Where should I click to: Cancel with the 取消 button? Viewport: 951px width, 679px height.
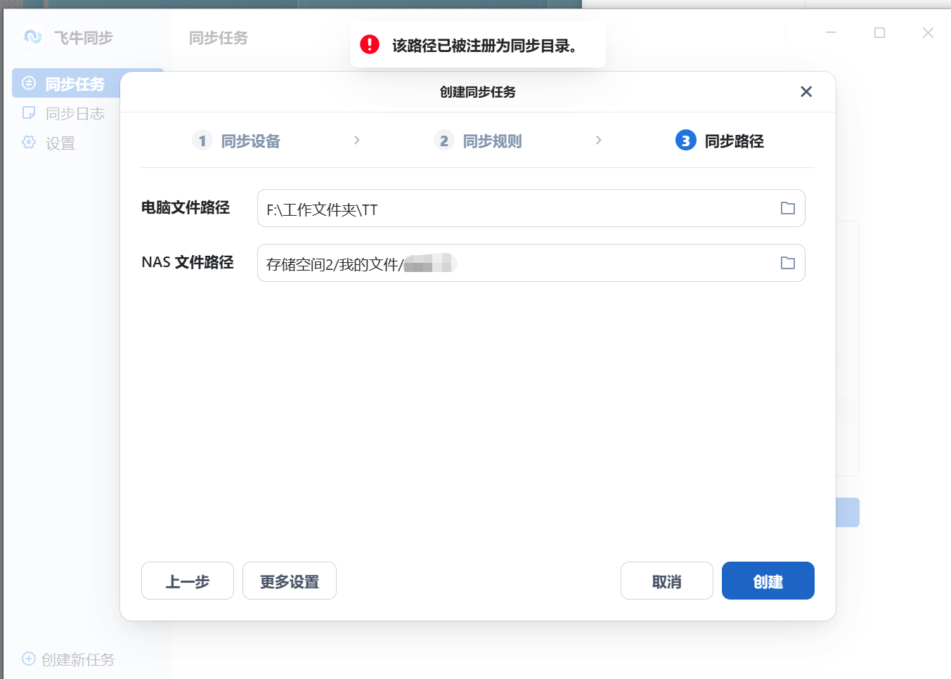click(667, 581)
